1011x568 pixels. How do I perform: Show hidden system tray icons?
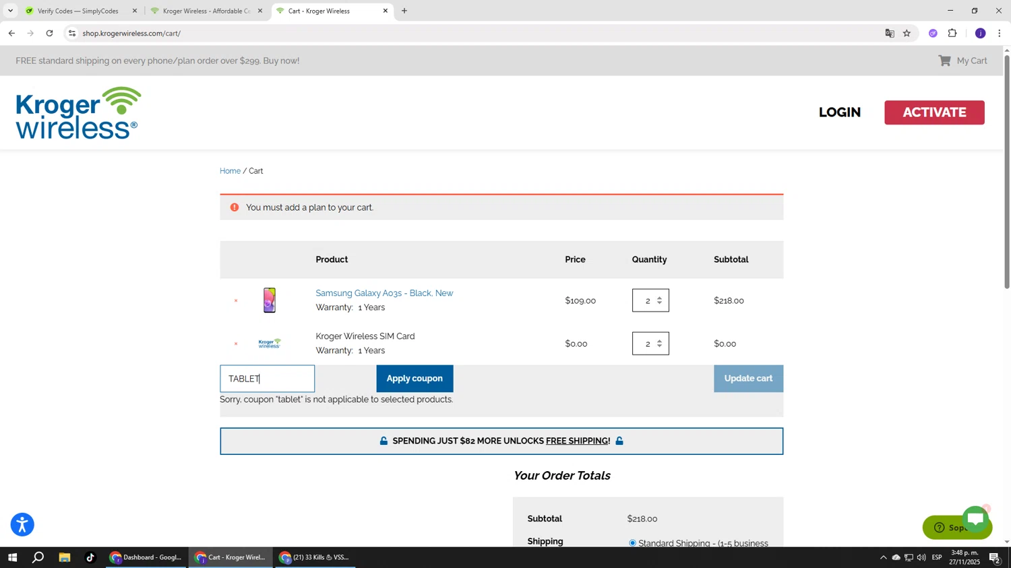[x=883, y=557]
